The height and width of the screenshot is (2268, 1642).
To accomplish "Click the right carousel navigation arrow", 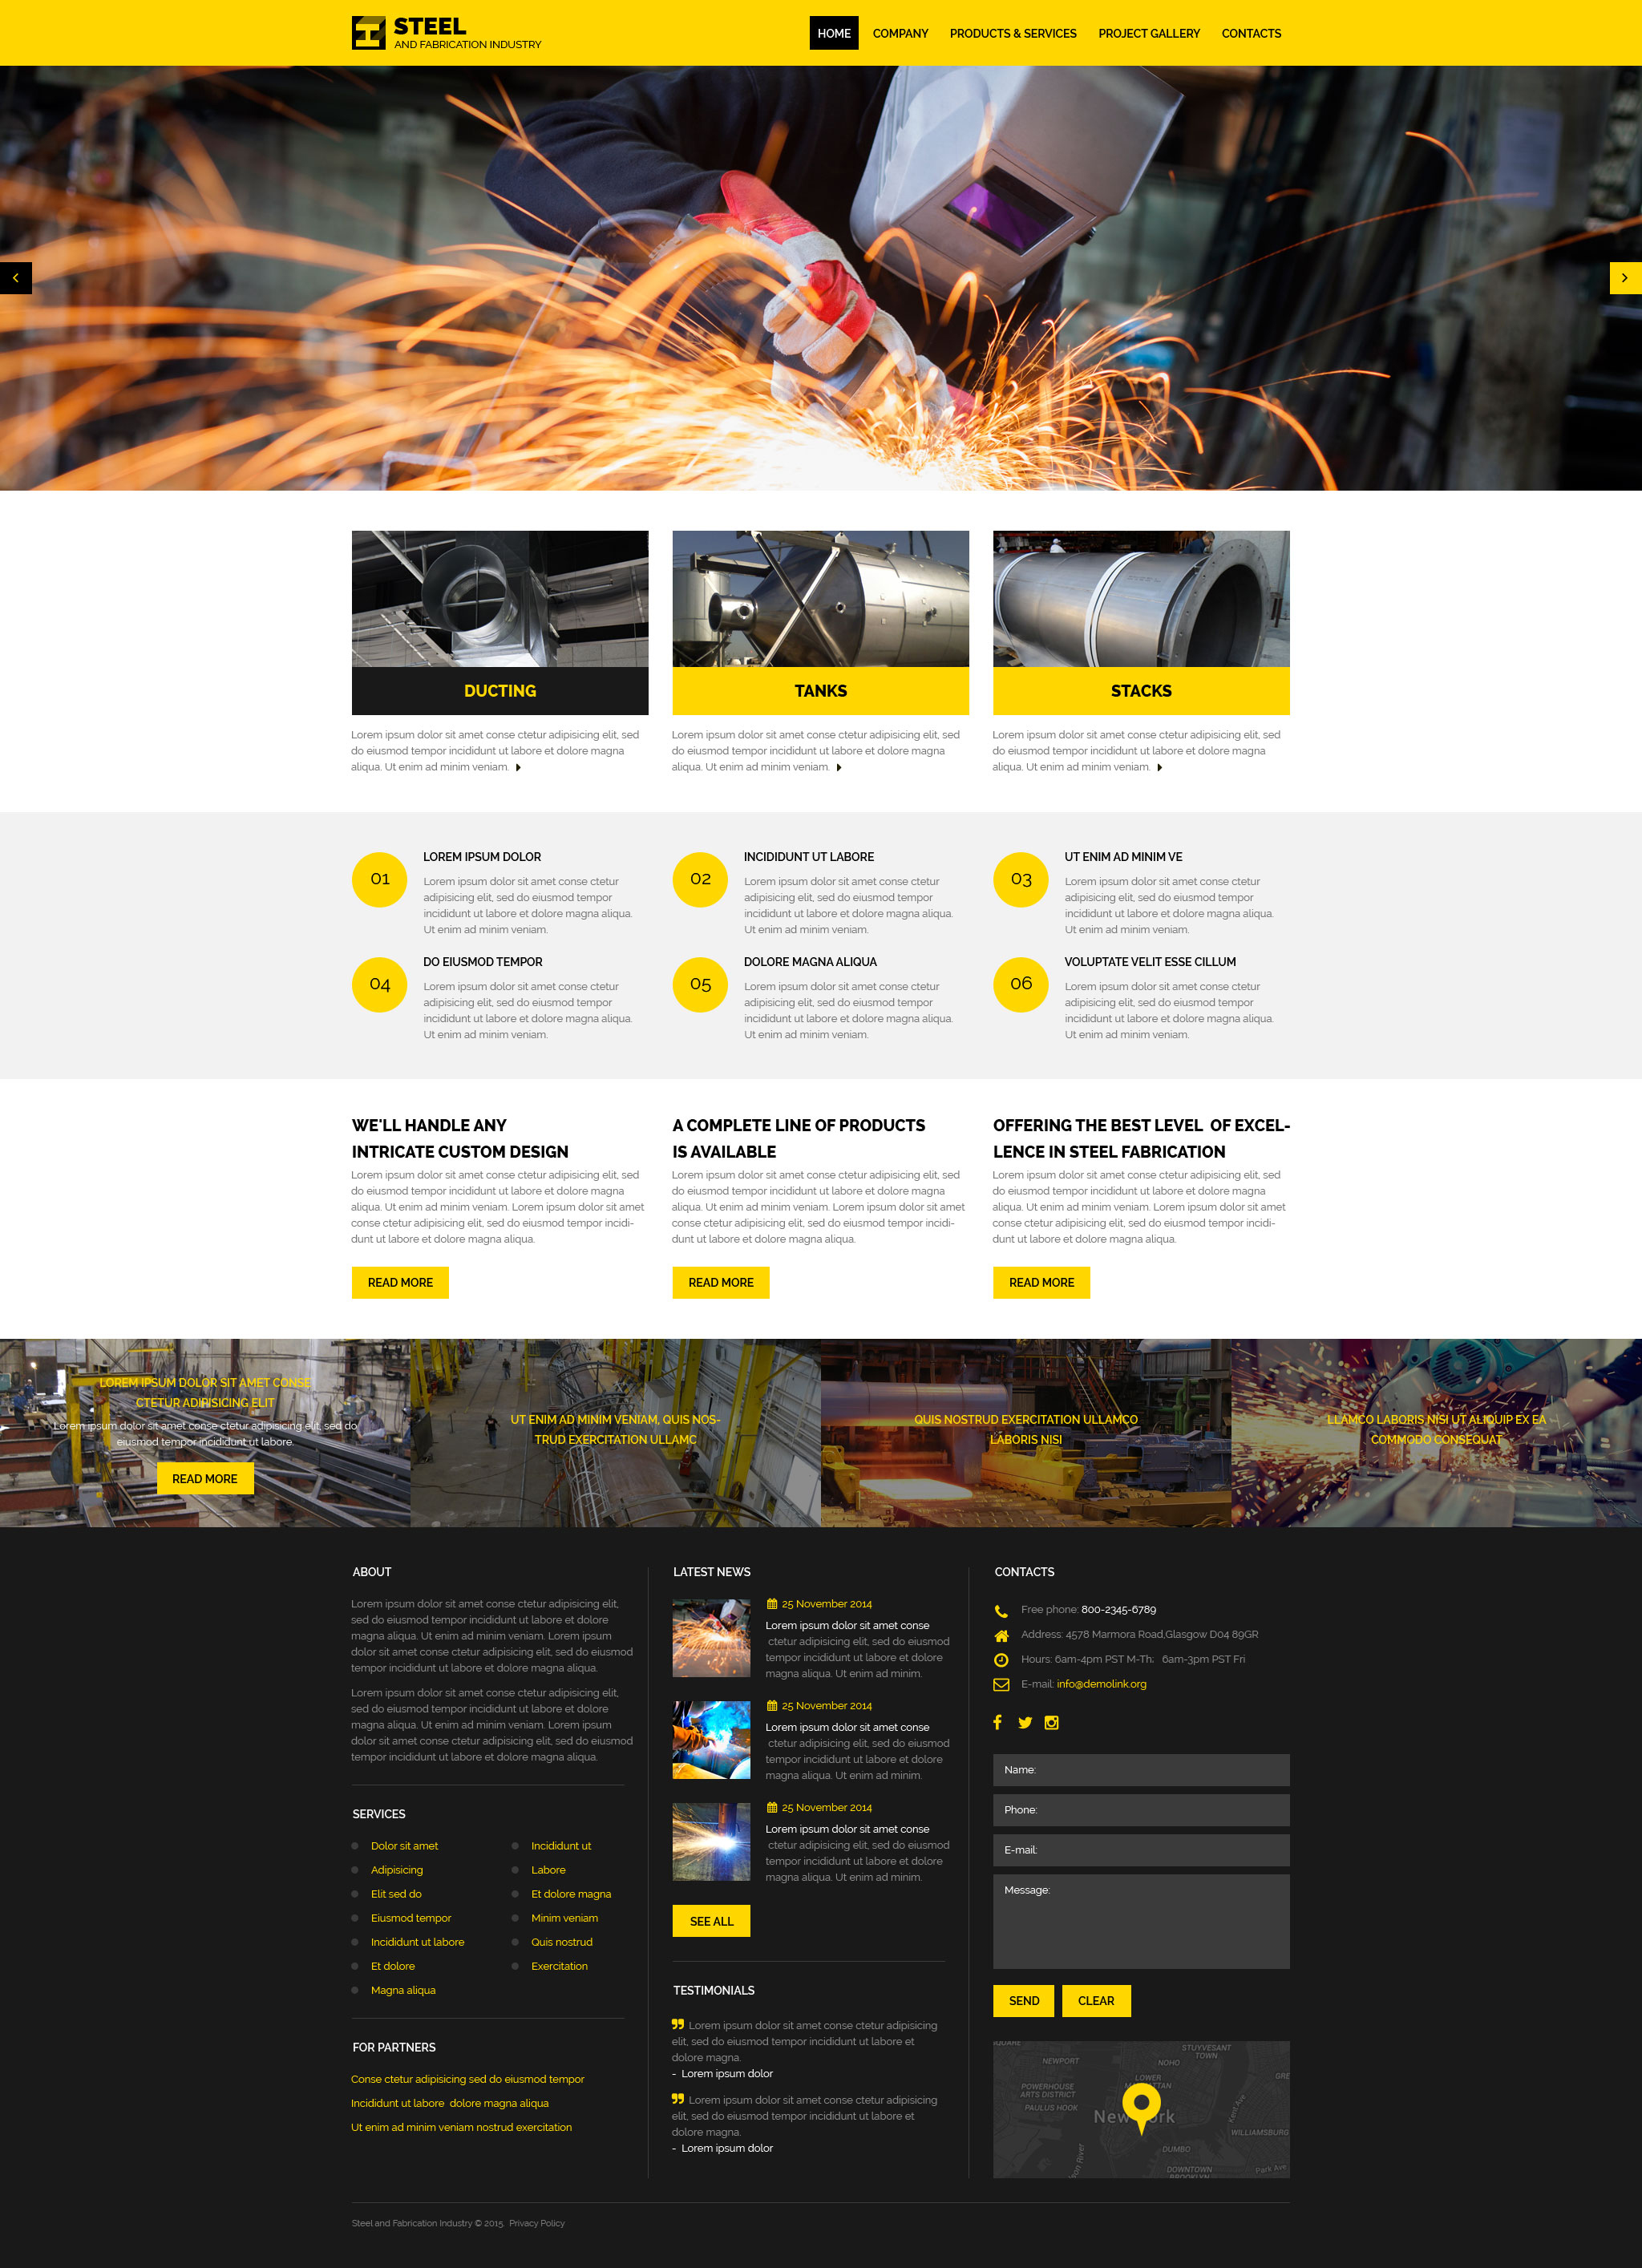I will tap(1626, 278).
